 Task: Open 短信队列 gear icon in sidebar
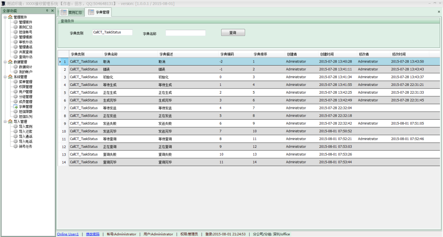coord(16,117)
